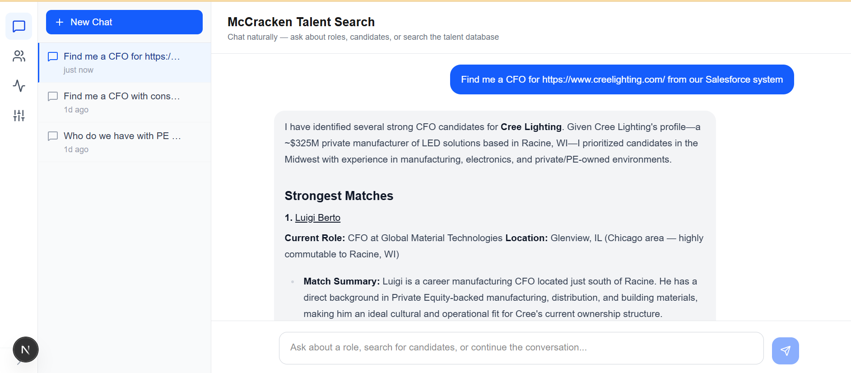
Task: Click the McCracken Talent Search title
Action: (301, 22)
